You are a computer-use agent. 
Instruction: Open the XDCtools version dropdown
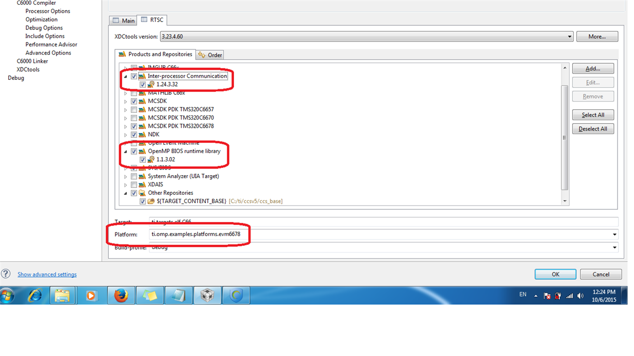click(x=570, y=37)
